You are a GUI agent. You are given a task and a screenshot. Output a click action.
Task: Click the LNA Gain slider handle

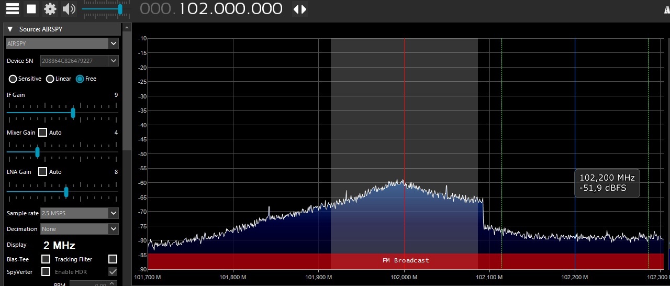point(66,192)
